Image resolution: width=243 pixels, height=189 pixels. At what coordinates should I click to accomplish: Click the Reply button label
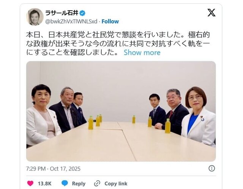[x=79, y=184]
